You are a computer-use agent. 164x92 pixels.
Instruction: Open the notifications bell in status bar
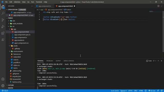pos(162,91)
